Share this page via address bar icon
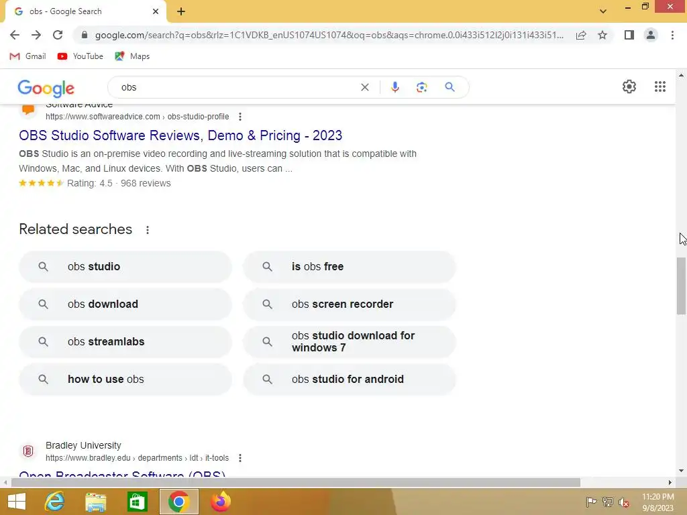Image resolution: width=687 pixels, height=515 pixels. coord(581,35)
